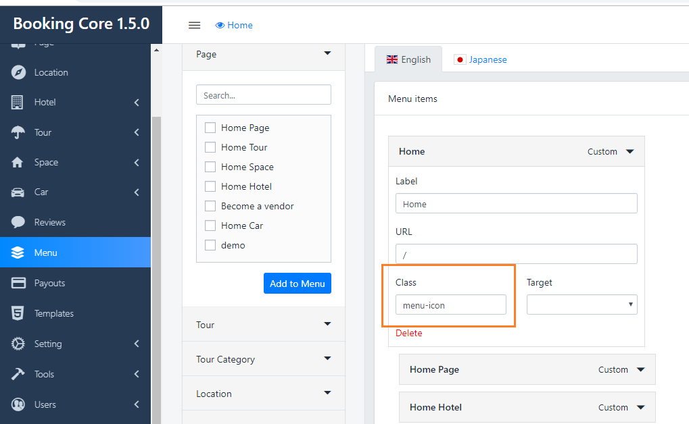
Task: Click the Tour umbrella icon
Action: [x=19, y=132]
